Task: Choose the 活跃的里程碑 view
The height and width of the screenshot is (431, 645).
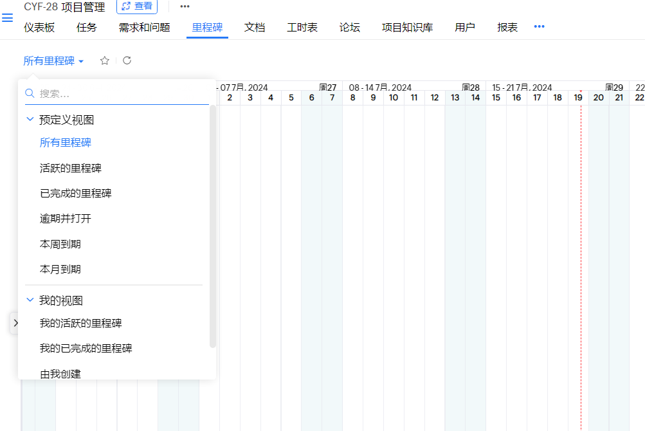Action: (70, 168)
